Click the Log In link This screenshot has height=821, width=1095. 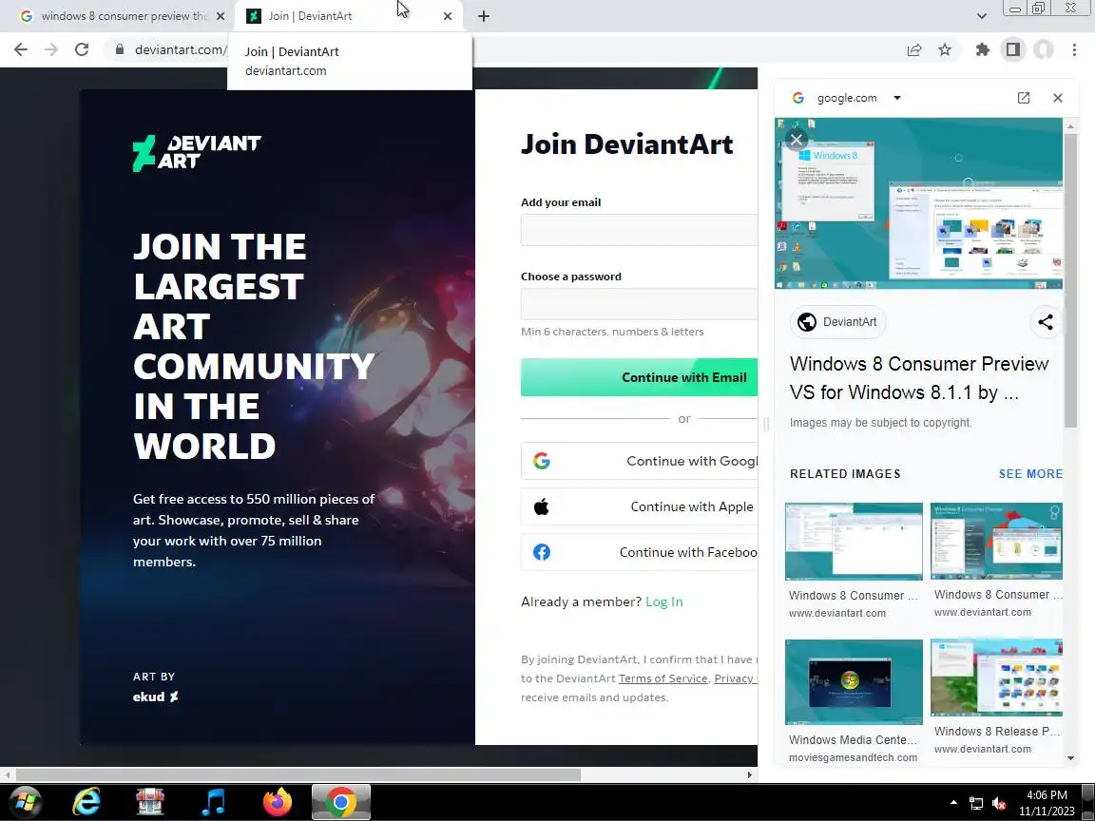point(664,601)
